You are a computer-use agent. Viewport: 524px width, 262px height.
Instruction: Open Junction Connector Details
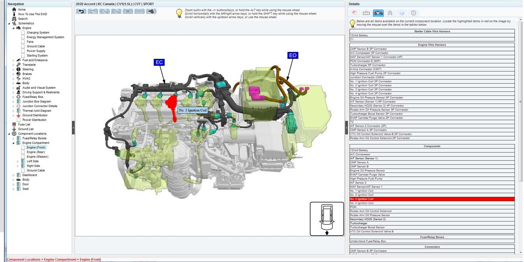tap(40, 106)
